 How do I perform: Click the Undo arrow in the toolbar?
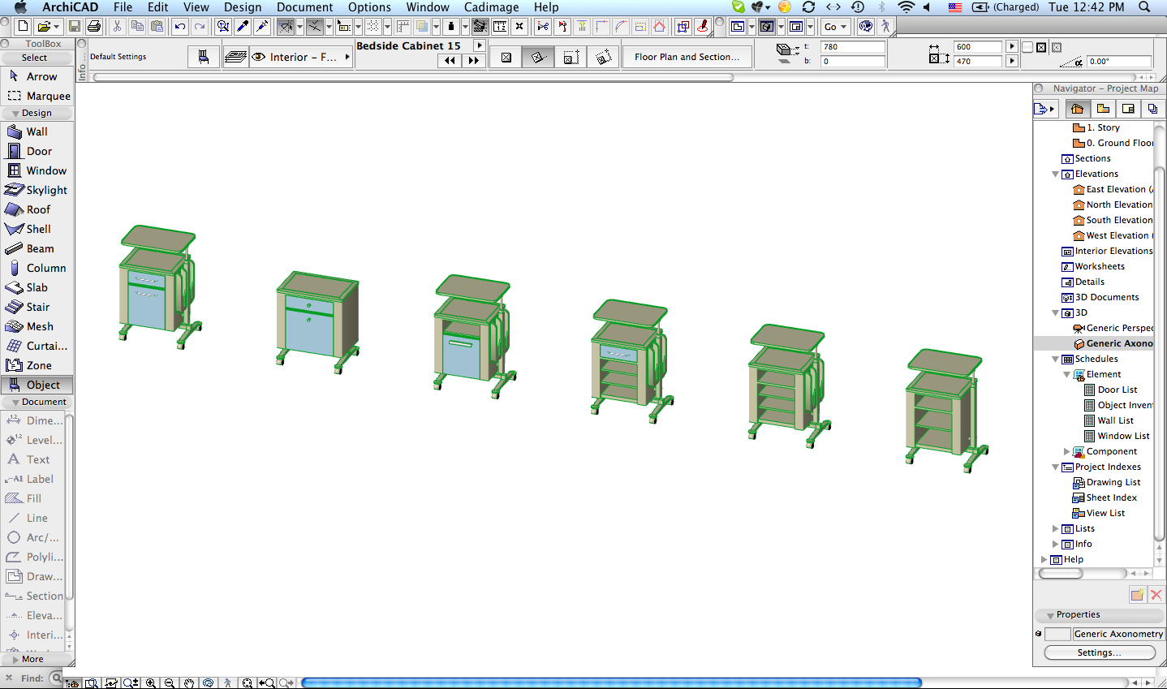pos(179,27)
